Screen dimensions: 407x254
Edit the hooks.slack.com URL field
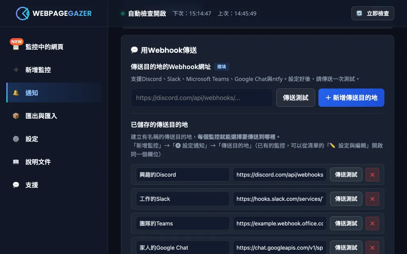(x=280, y=199)
